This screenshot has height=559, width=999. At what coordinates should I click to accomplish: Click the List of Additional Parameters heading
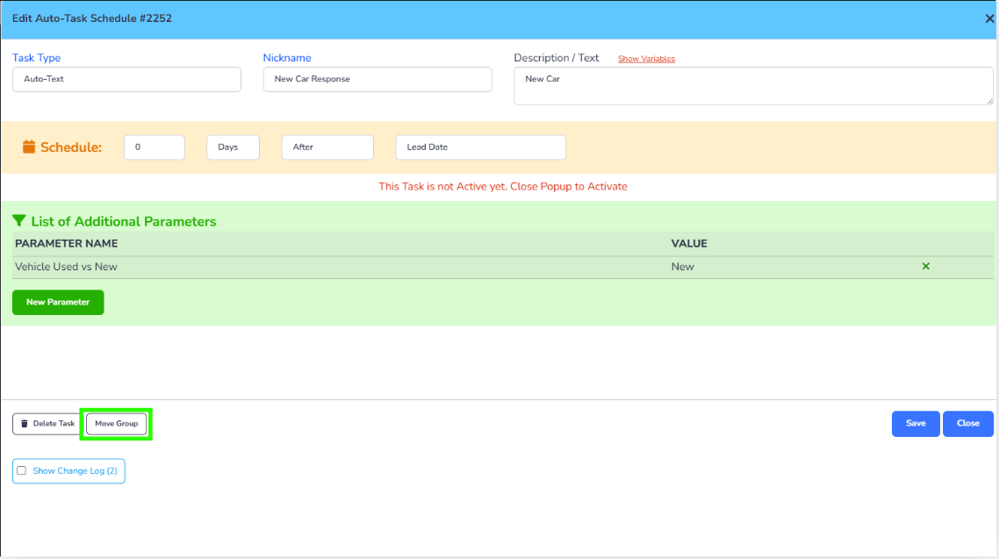coord(124,221)
